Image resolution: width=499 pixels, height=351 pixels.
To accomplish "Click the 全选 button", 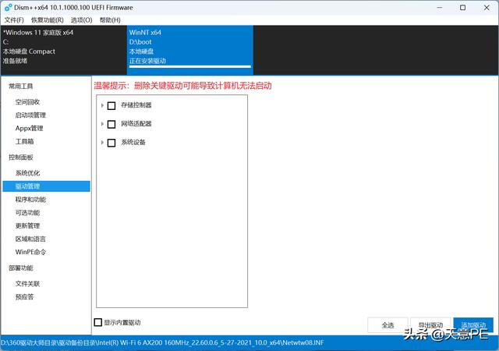I will click(x=388, y=325).
